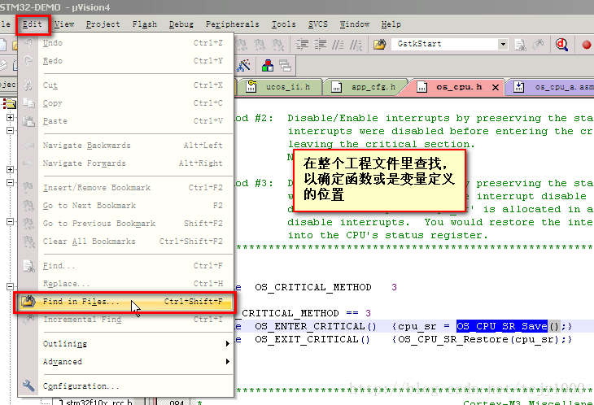
Task: Open Manage Components colored blocks icon
Action: [x=268, y=66]
